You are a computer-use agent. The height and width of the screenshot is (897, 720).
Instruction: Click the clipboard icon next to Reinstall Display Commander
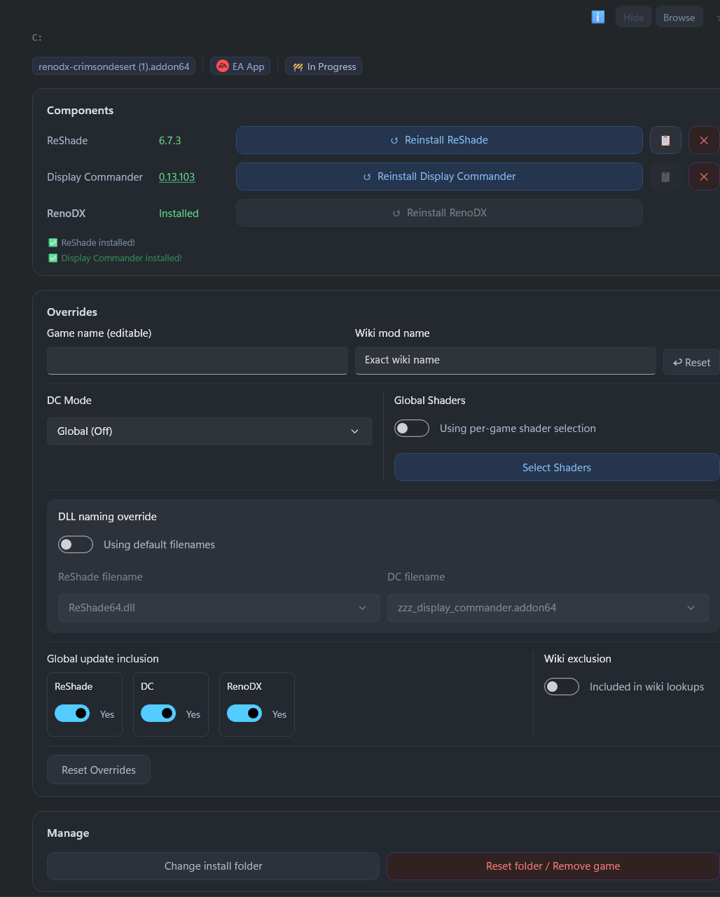click(665, 176)
